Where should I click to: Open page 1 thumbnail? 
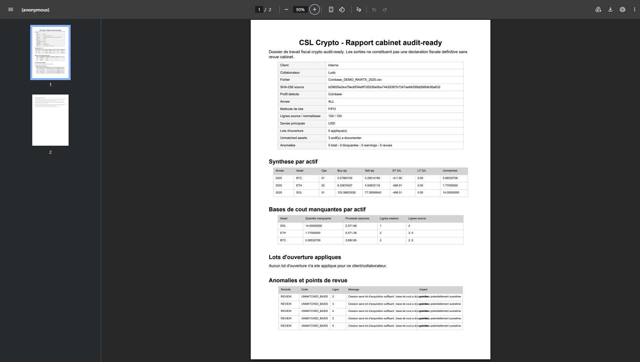(x=50, y=52)
